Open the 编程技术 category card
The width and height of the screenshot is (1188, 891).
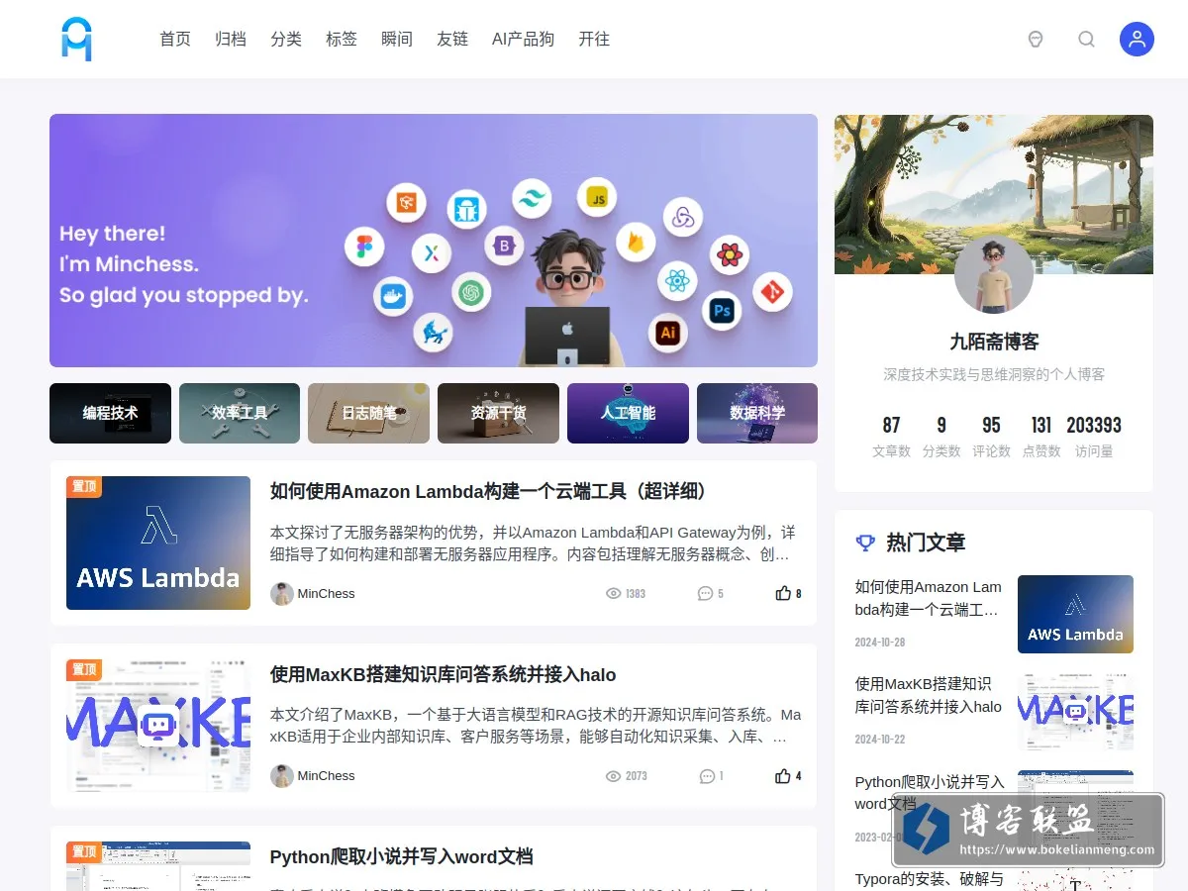coord(110,413)
